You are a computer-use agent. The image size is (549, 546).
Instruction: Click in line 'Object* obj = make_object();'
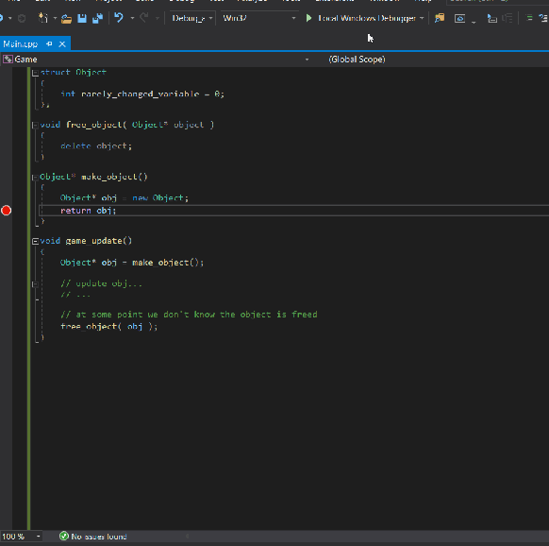click(x=132, y=263)
